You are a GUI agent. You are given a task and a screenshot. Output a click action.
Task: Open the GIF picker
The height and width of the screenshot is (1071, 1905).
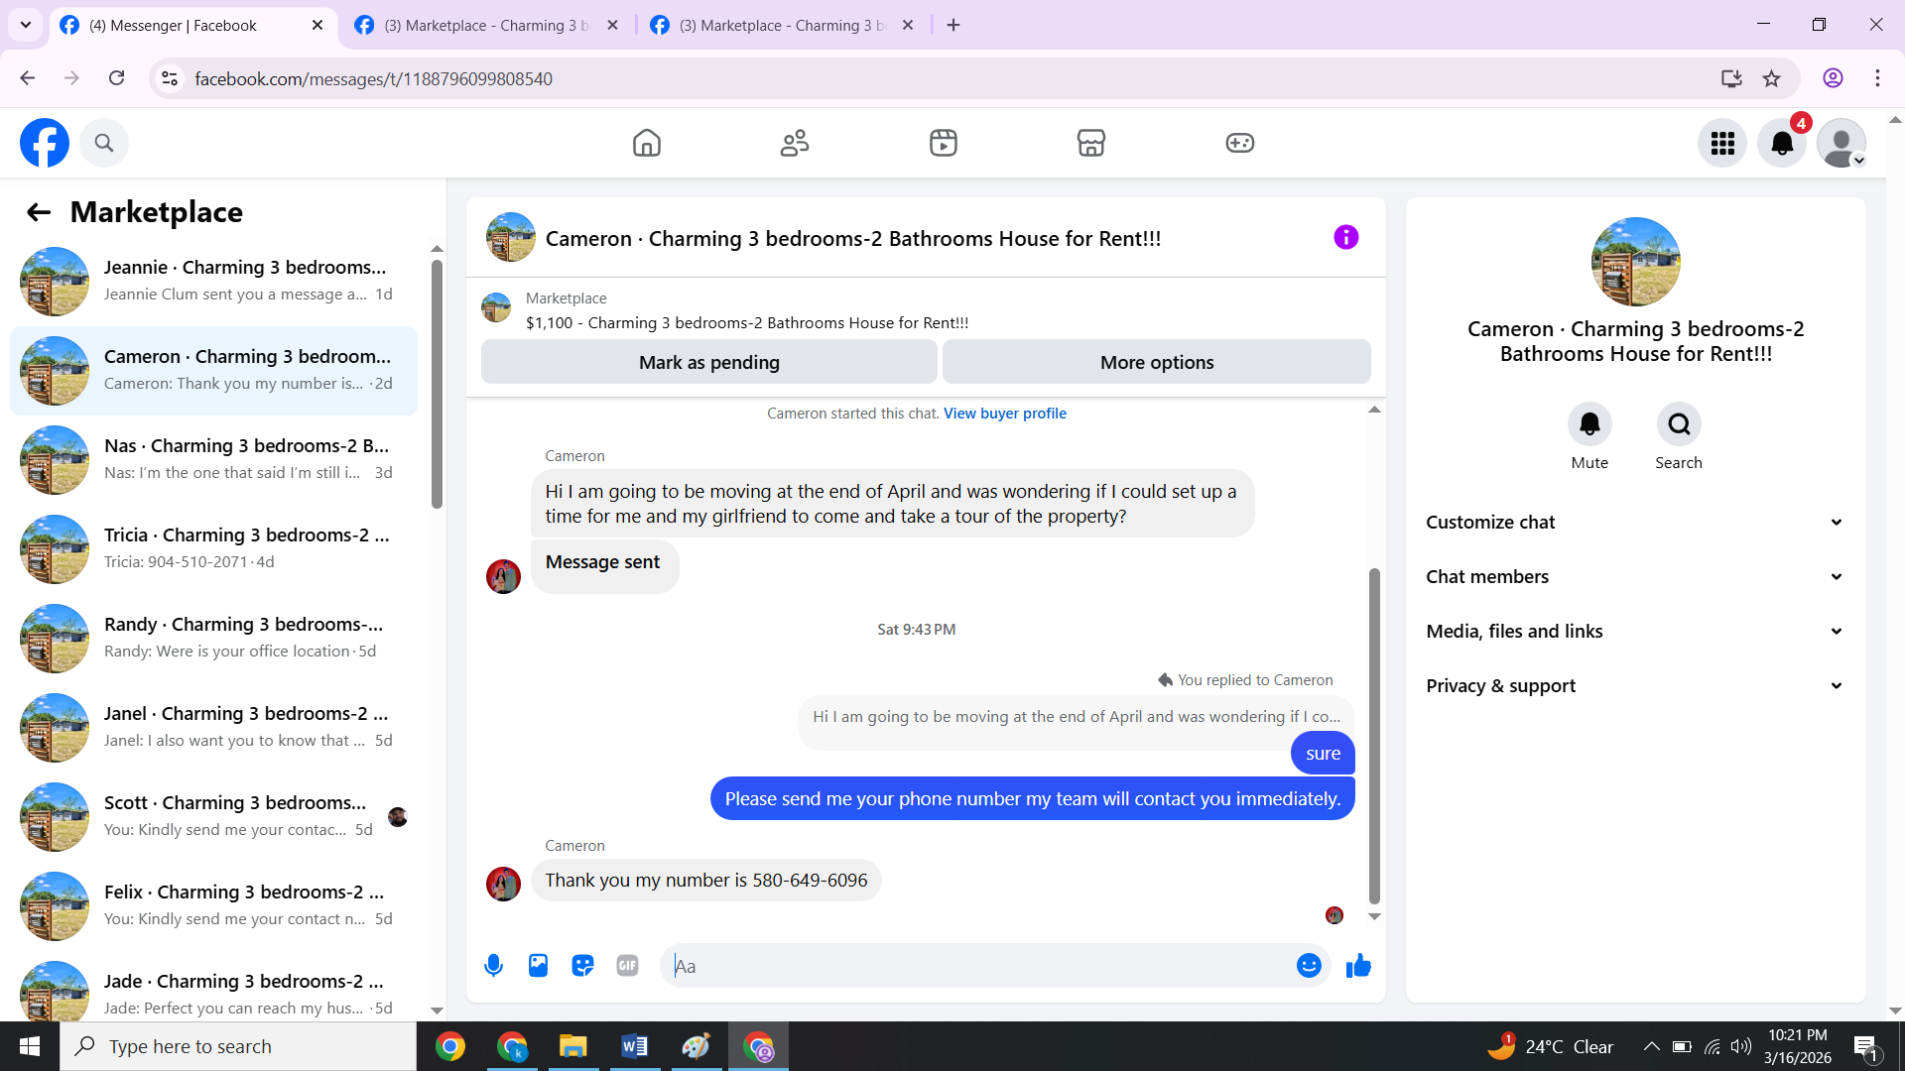coord(627,965)
